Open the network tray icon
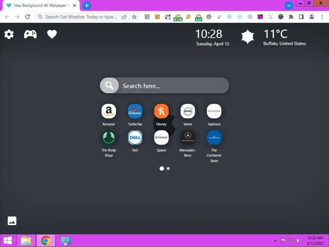This screenshot has width=329, height=247. click(291, 241)
